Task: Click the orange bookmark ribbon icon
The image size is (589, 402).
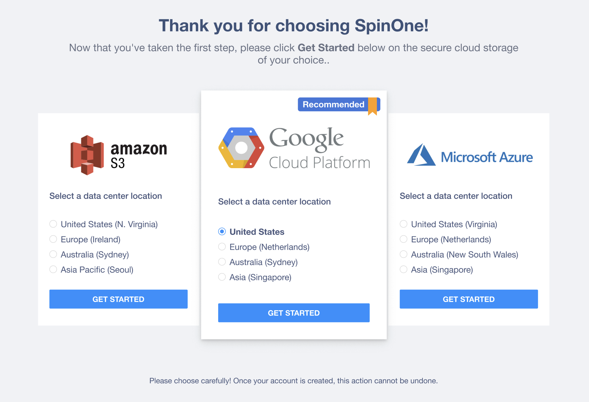Action: coord(372,106)
